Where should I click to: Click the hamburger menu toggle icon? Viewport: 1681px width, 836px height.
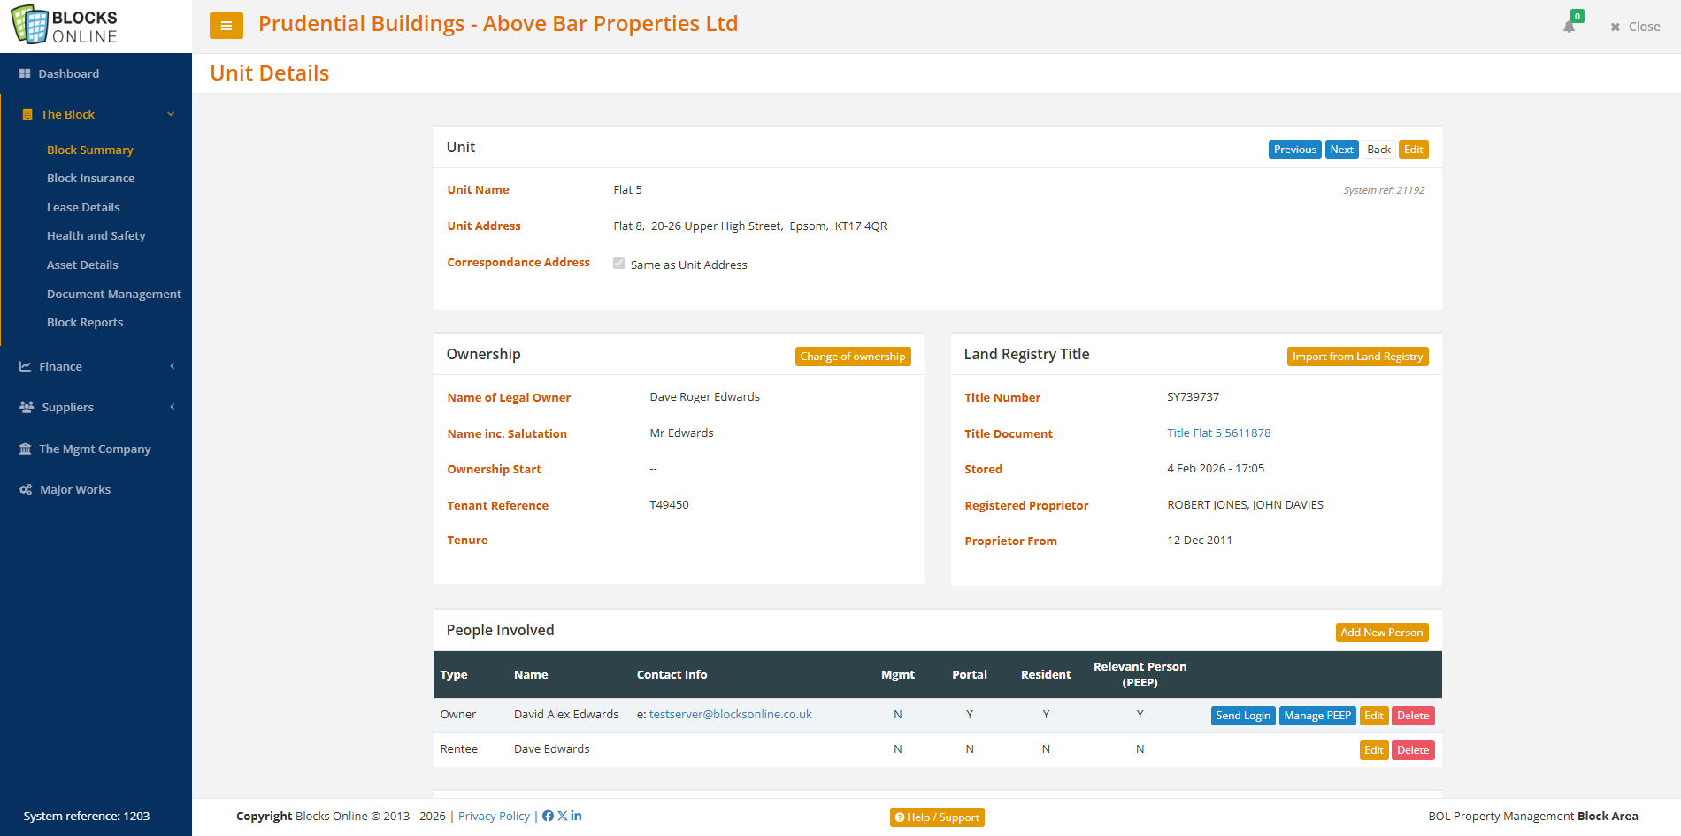pyautogui.click(x=226, y=26)
